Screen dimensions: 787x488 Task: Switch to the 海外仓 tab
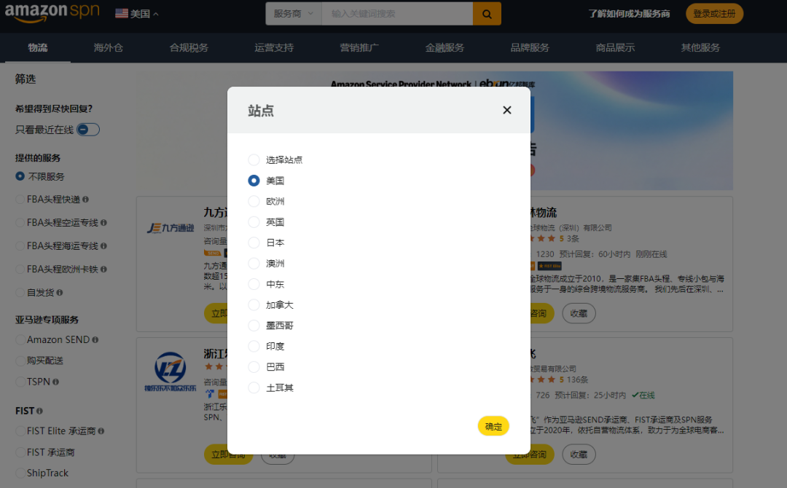coord(108,47)
